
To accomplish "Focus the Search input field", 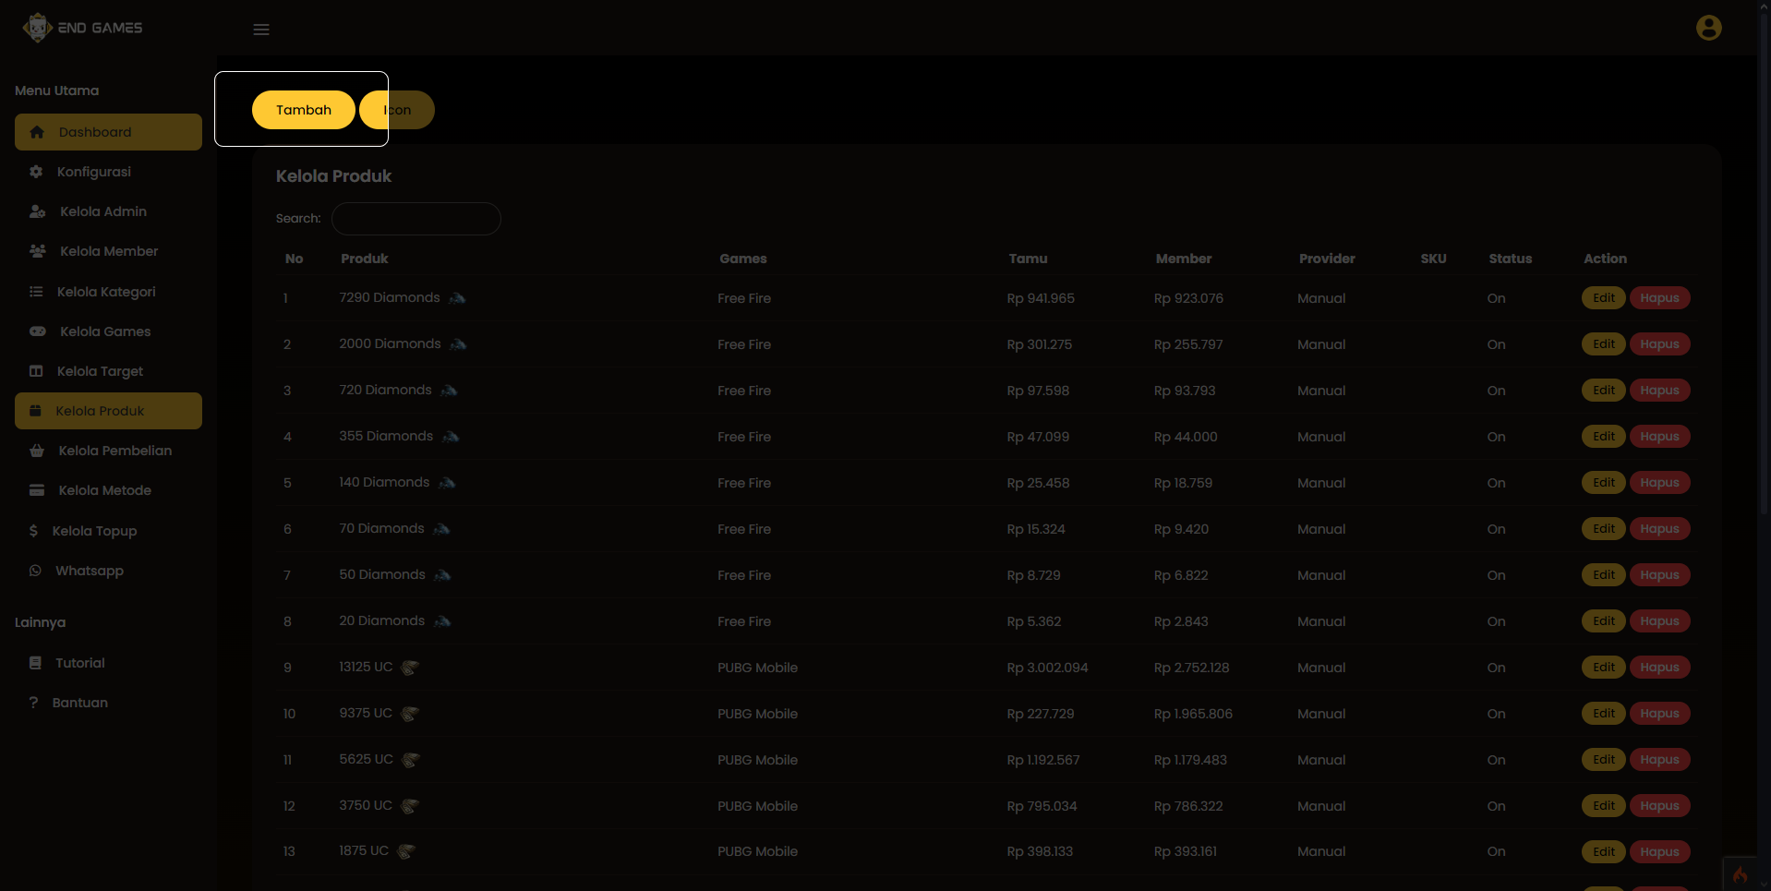I will click(x=416, y=219).
